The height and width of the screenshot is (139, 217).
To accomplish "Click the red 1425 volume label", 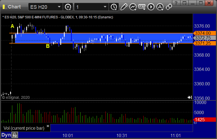I will pos(205,120).
